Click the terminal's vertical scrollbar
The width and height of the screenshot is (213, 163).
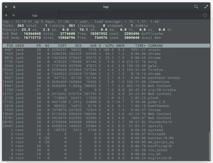coord(210,146)
